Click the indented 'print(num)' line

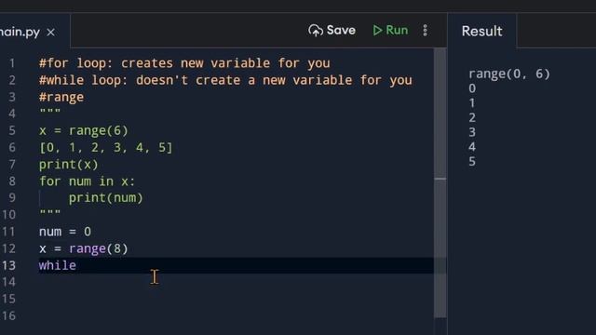tap(105, 198)
